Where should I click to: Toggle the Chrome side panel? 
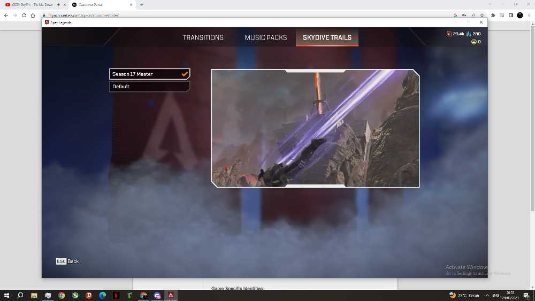click(x=511, y=16)
